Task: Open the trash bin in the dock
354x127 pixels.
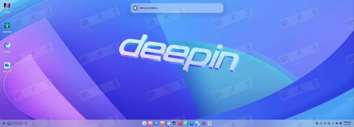Action: click(210, 123)
